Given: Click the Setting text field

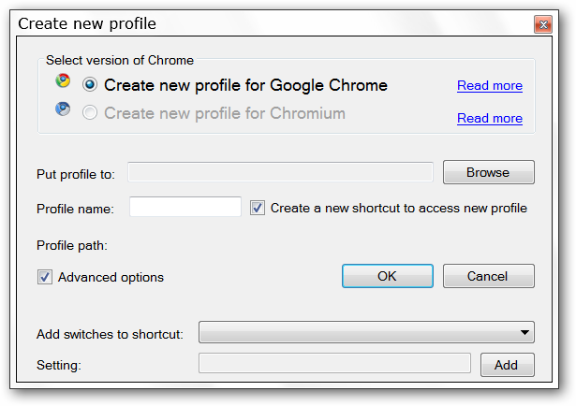Looking at the screenshot, I should point(334,364).
